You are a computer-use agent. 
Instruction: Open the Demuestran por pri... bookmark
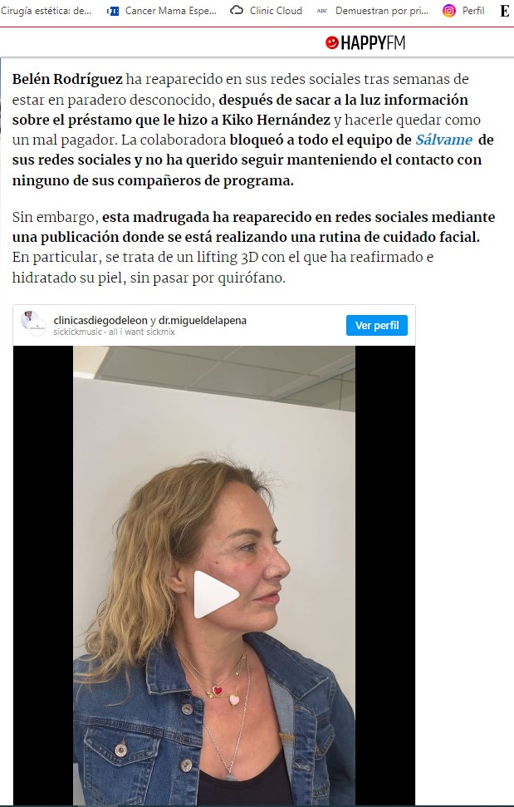[382, 11]
